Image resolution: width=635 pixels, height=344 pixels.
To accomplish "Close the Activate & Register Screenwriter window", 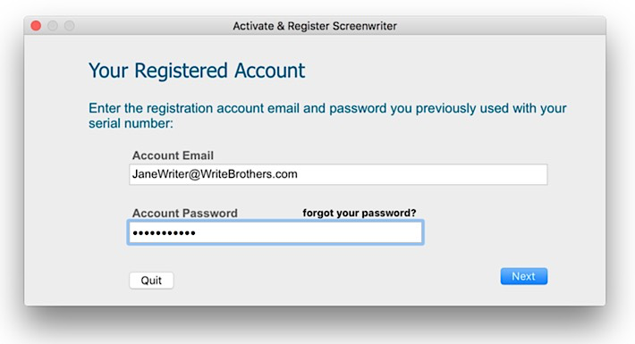I will 36,26.
